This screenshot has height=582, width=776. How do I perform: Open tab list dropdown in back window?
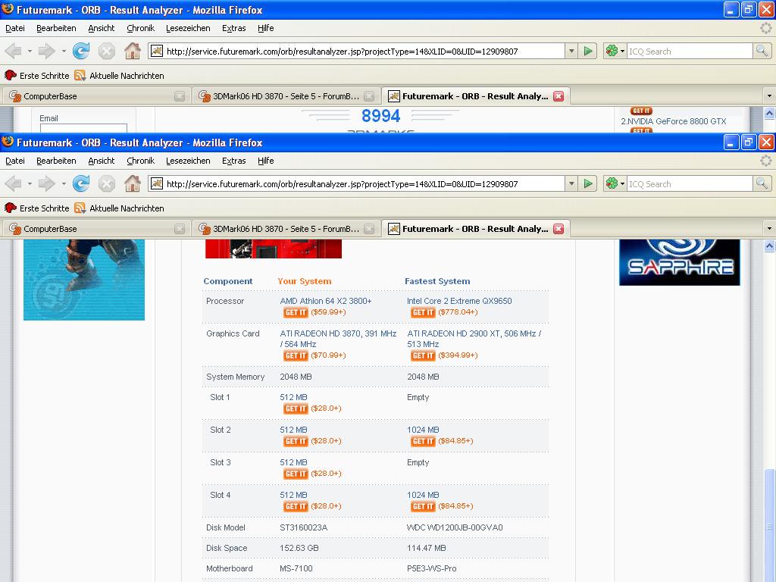coord(769,96)
